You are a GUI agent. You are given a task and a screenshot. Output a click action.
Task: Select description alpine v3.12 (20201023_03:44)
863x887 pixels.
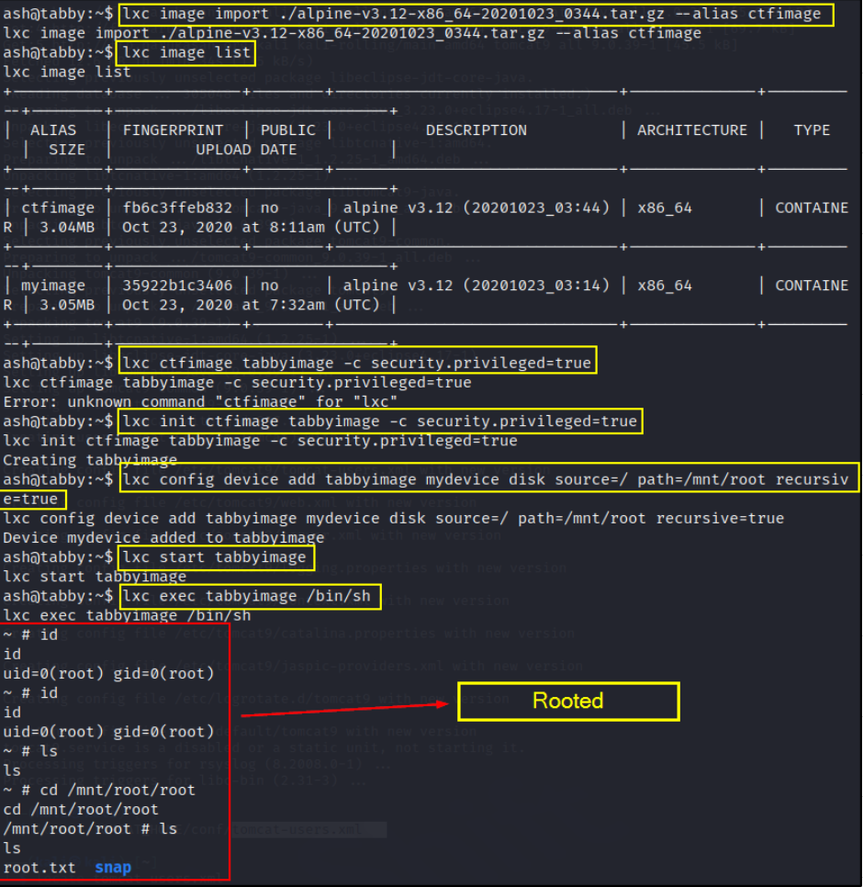click(x=476, y=208)
